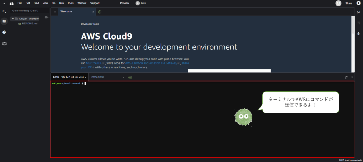363x162 pixels.
Task: Click the Share button
Action: point(348,3)
